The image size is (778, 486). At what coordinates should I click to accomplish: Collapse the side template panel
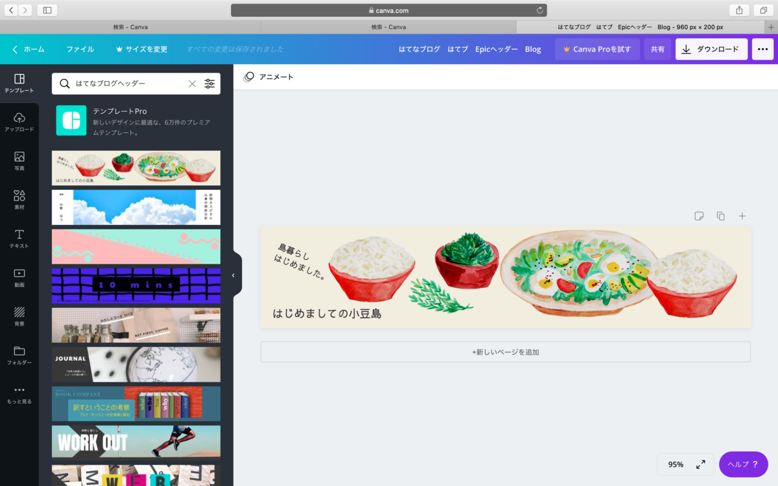(x=235, y=275)
